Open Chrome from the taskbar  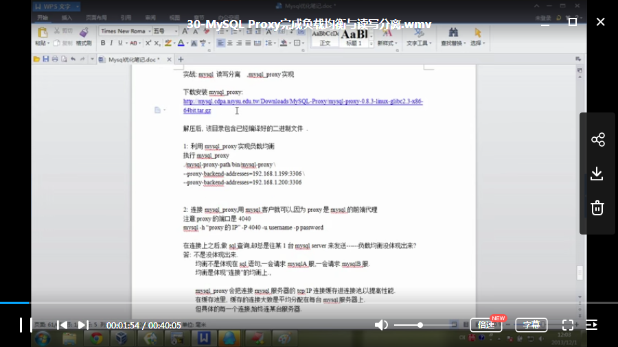pyautogui.click(x=95, y=338)
